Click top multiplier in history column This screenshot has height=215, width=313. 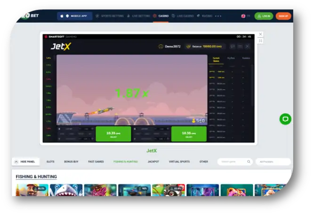click(x=48, y=58)
